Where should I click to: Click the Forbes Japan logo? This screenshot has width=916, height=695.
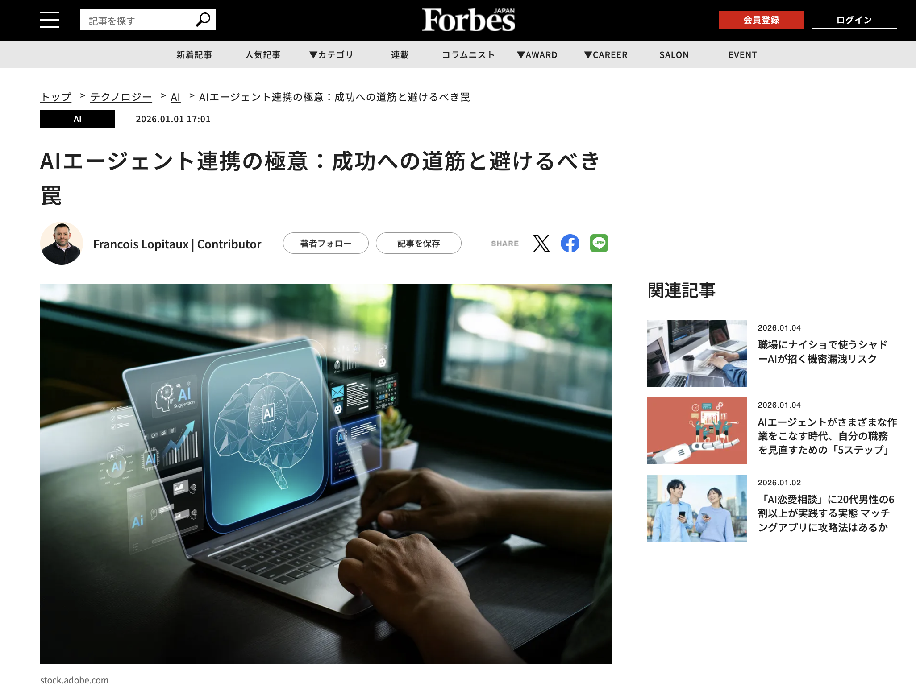[469, 20]
